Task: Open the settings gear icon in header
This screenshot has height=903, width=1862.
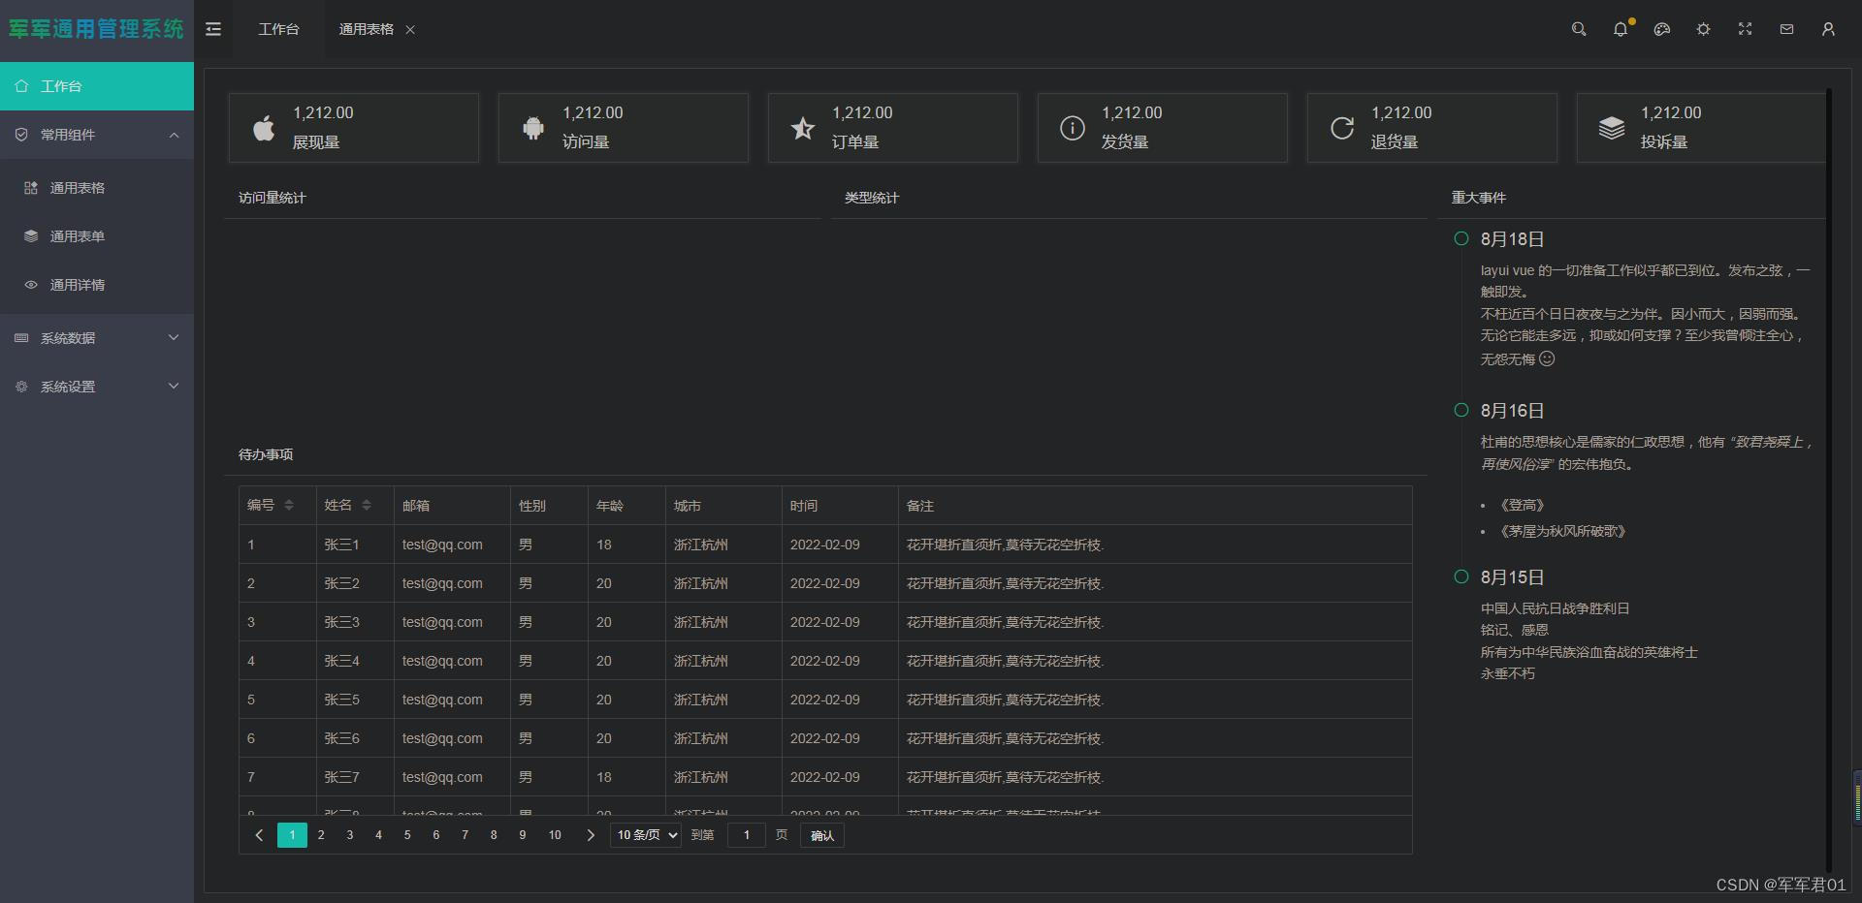Action: point(1703,29)
